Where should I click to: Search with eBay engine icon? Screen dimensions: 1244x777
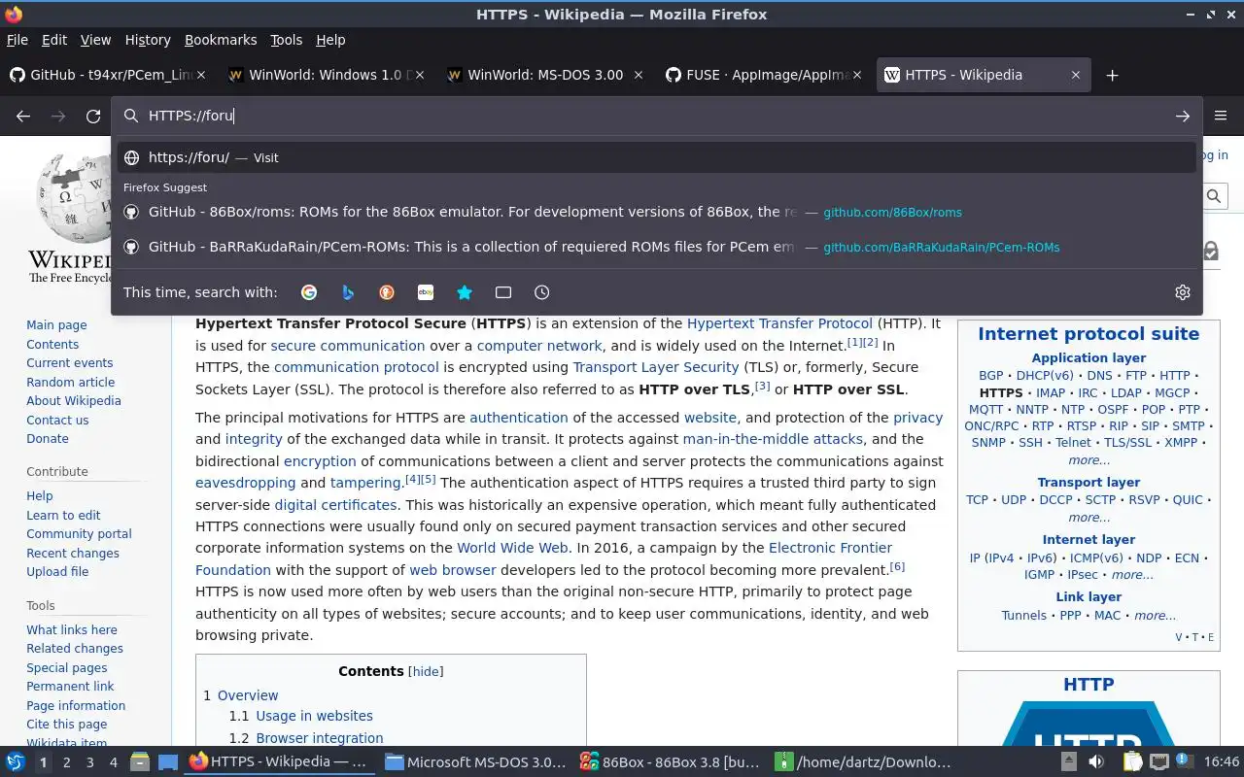click(x=426, y=292)
